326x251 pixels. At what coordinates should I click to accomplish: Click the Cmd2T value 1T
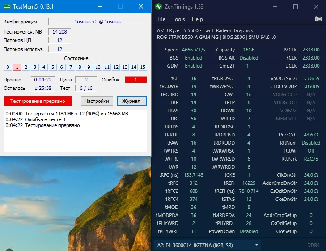(x=249, y=66)
